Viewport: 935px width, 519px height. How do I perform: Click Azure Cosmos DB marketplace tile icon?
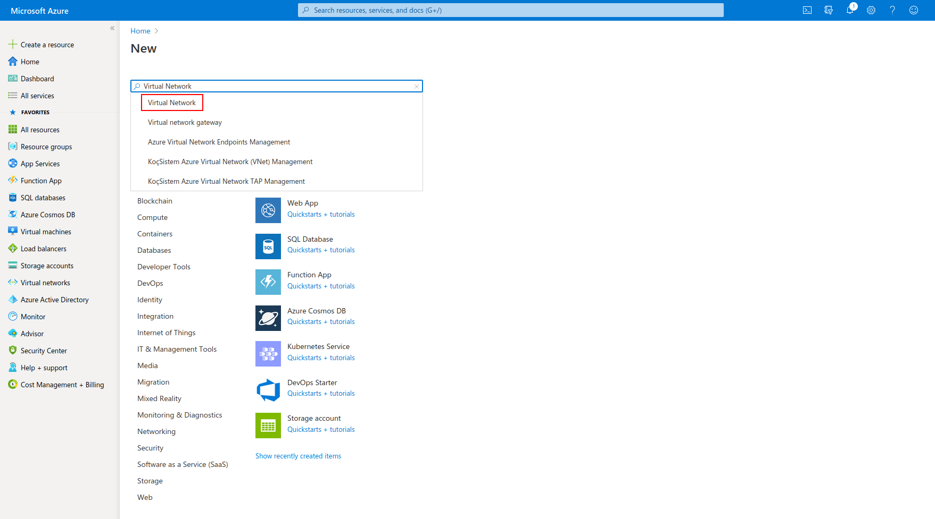tap(268, 318)
